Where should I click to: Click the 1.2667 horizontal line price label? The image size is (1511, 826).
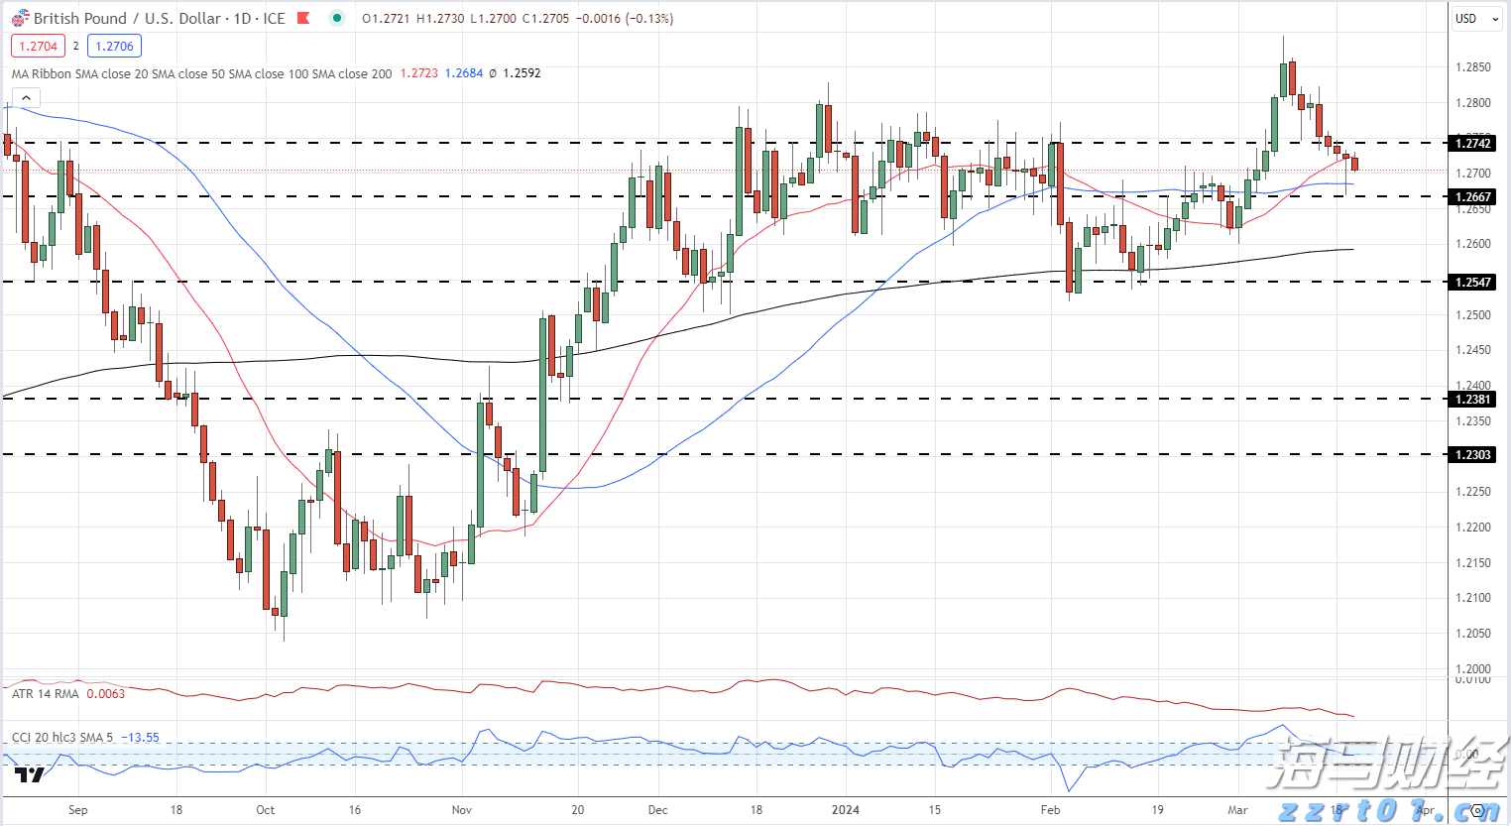tap(1472, 197)
